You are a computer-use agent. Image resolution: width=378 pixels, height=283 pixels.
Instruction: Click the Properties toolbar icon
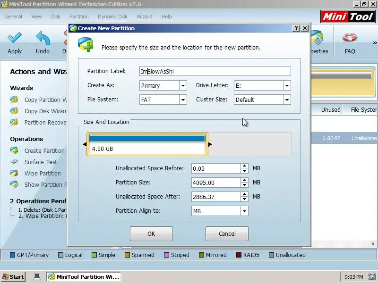tap(317, 38)
